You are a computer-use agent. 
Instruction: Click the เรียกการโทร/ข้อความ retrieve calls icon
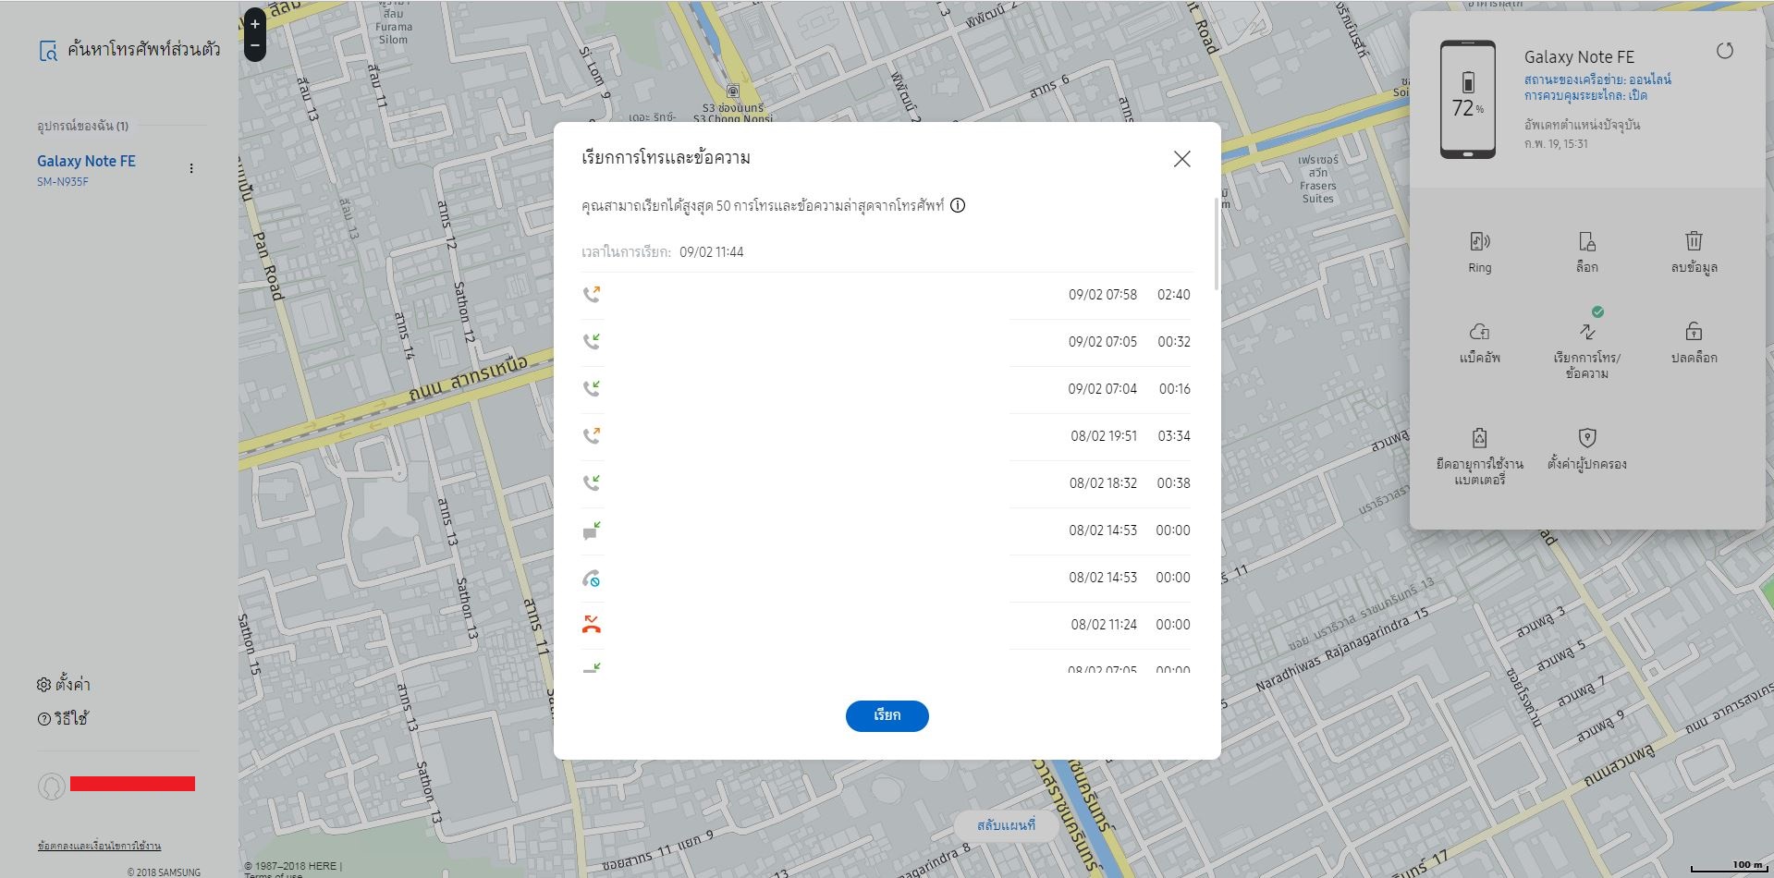(1587, 331)
